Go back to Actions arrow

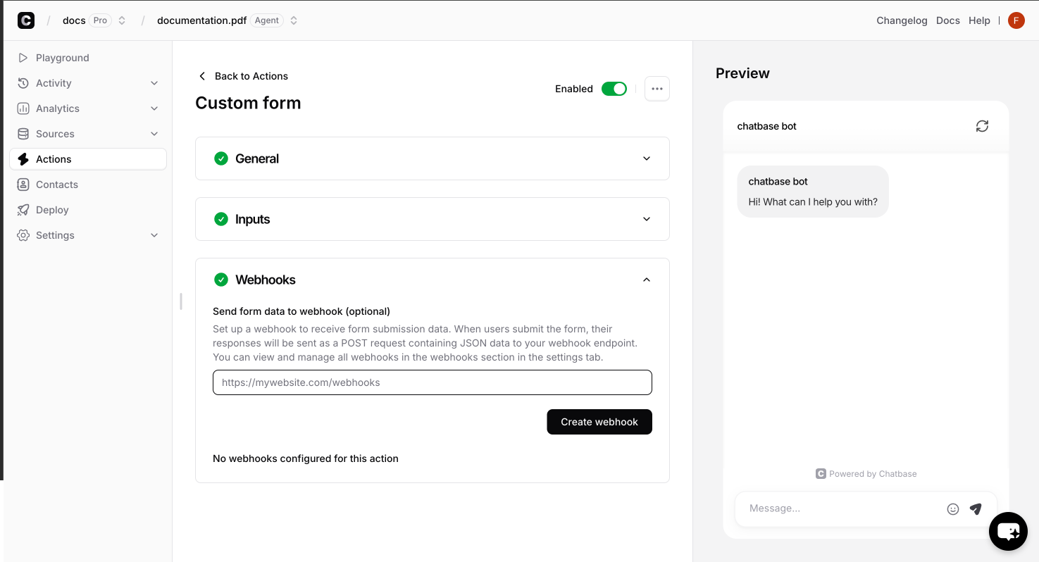202,76
